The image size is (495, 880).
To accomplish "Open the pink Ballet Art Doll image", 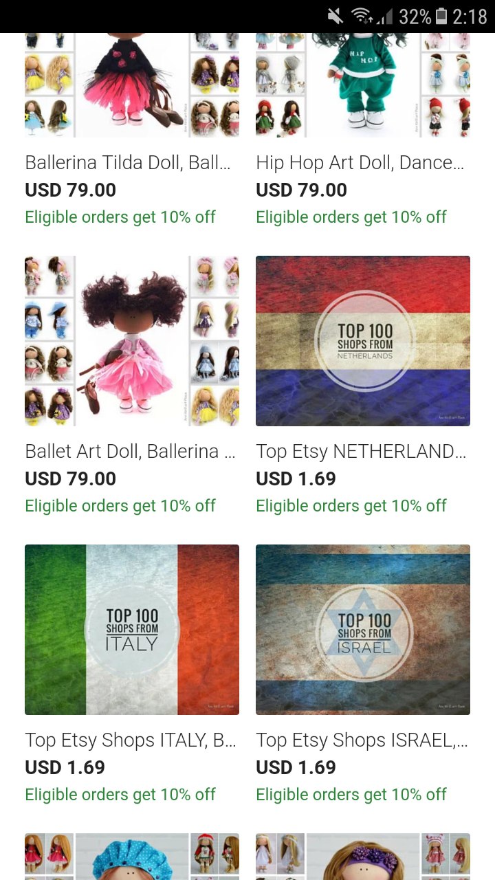I will [x=132, y=341].
